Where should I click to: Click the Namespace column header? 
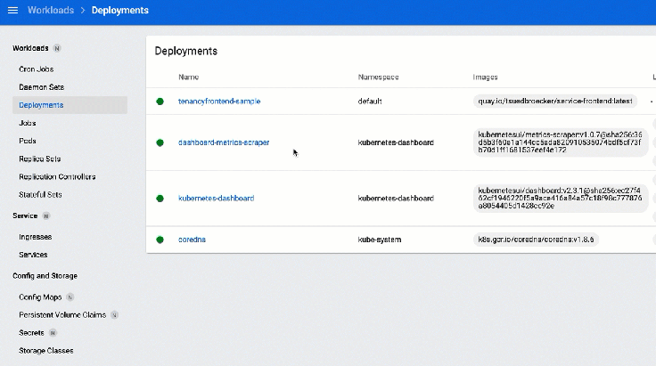[378, 77]
